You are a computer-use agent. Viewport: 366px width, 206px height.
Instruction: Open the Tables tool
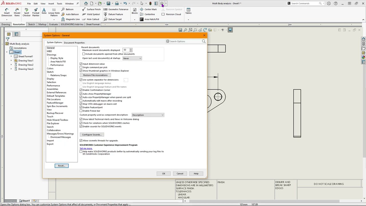click(x=188, y=11)
